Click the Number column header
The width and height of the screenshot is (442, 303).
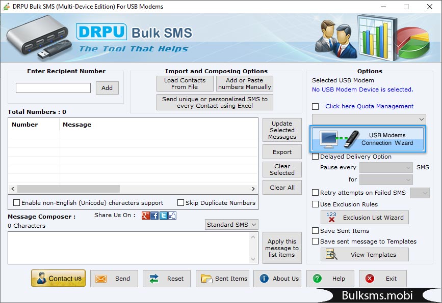click(x=34, y=125)
